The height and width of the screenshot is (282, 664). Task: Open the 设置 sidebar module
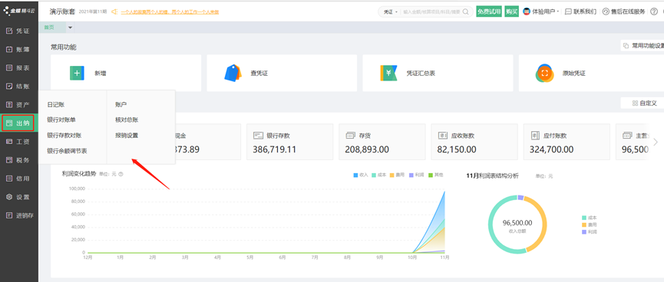tap(18, 197)
